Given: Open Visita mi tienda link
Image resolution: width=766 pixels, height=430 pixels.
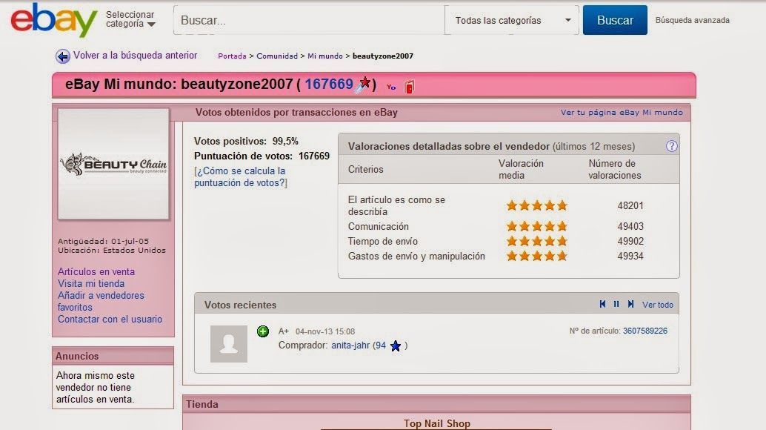Looking at the screenshot, I should click(x=91, y=283).
